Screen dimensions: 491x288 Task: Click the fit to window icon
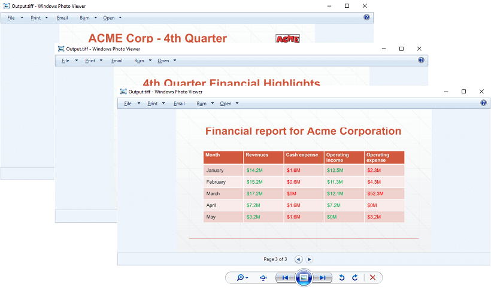[263, 278]
